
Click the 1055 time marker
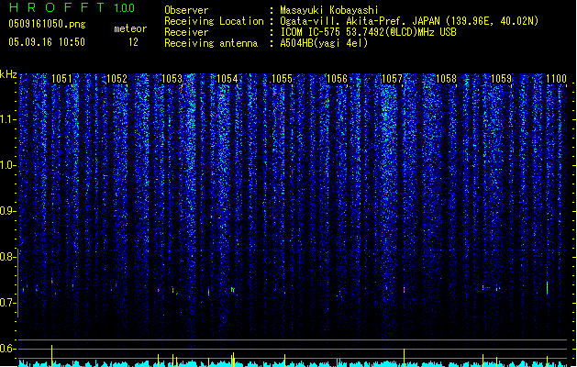[282, 79]
